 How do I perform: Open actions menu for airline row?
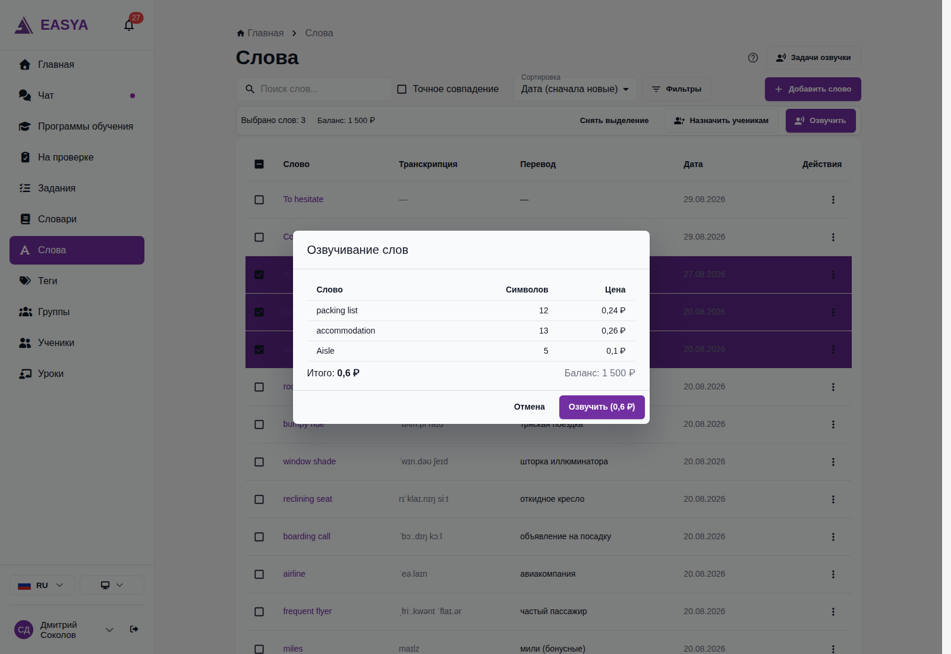click(x=833, y=574)
